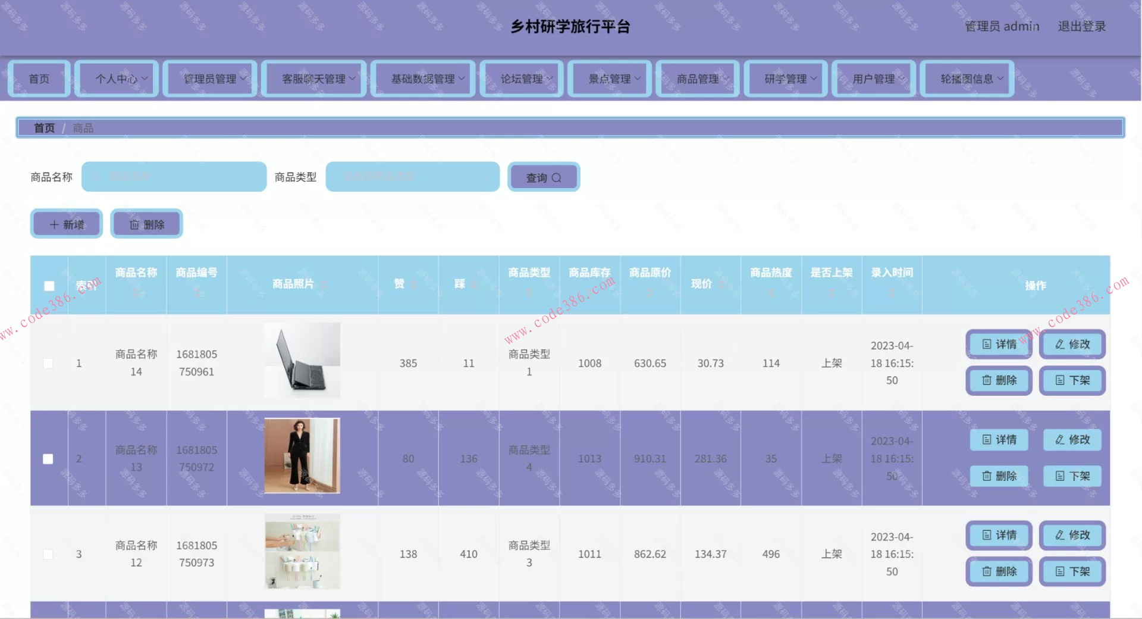Click 下架 for product 商品名称14
The image size is (1142, 619).
coord(1072,380)
